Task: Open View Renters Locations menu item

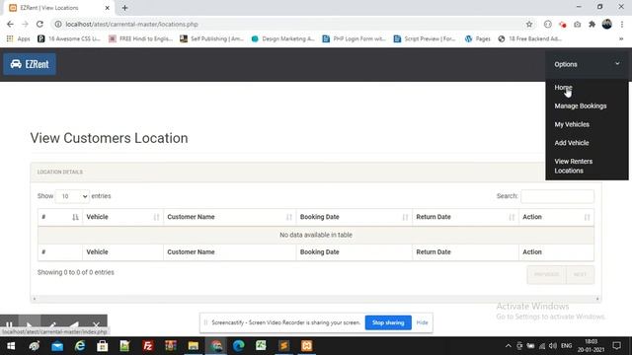Action: click(573, 166)
